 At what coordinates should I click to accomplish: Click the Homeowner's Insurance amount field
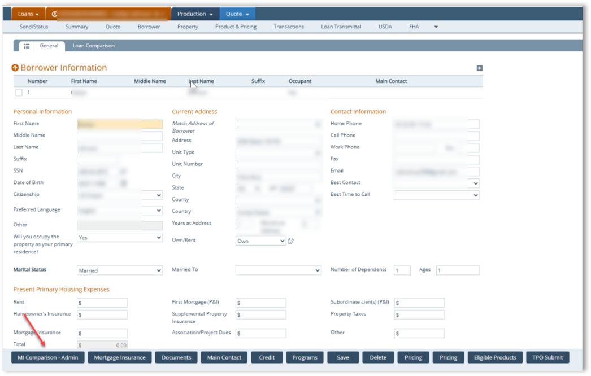(x=102, y=314)
